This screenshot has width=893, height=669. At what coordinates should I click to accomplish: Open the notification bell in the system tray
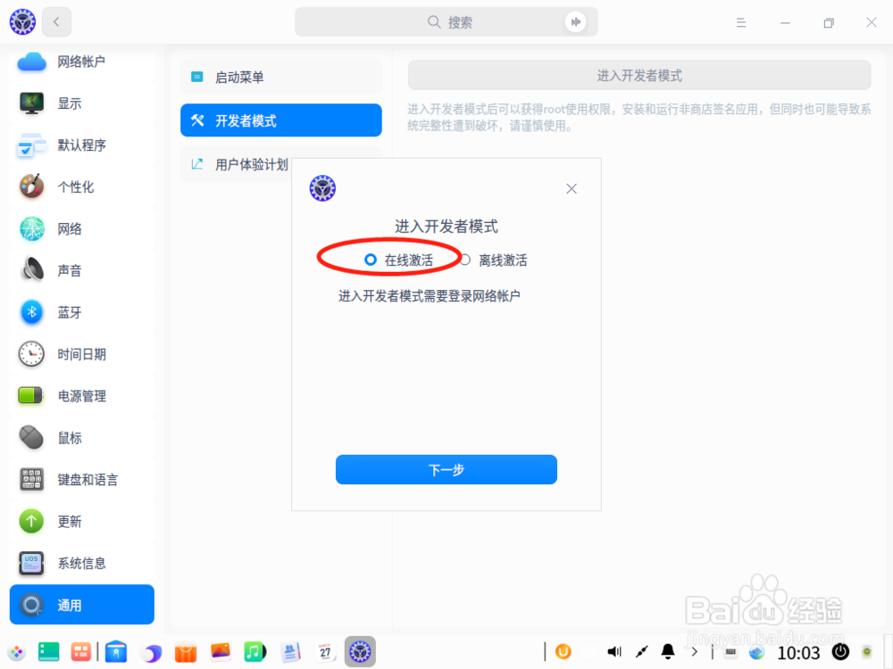[667, 651]
